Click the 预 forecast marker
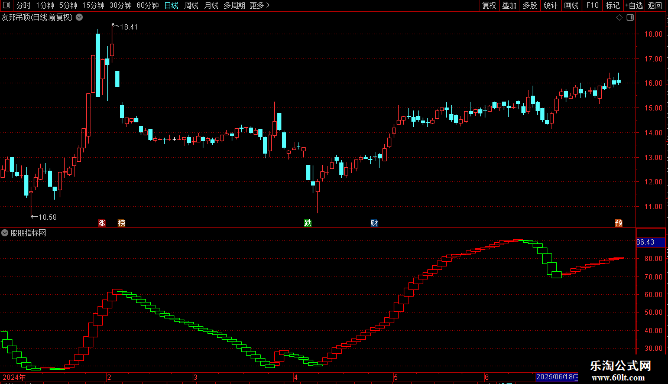Image resolution: width=668 pixels, height=384 pixels. pos(618,223)
